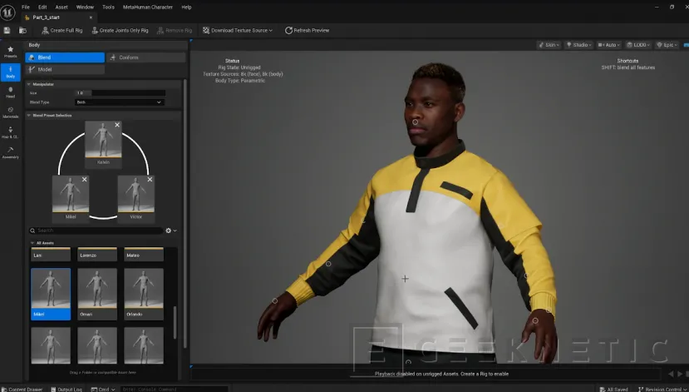Click Create Full Rig
689x392 pixels.
62,30
